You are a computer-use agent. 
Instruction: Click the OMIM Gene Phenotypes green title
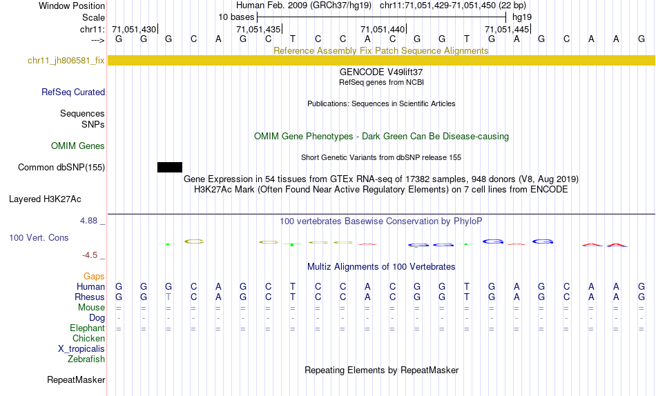point(381,137)
